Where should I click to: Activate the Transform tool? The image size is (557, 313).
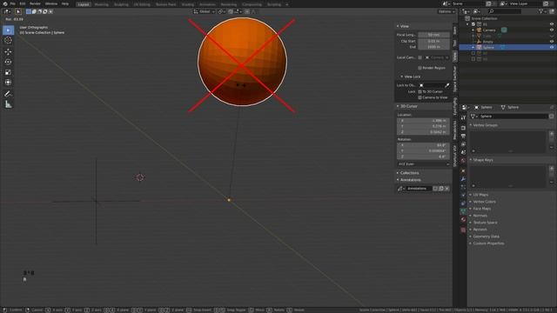(8, 83)
